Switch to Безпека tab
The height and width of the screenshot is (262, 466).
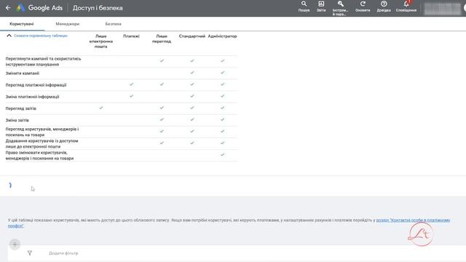pyautogui.click(x=114, y=24)
